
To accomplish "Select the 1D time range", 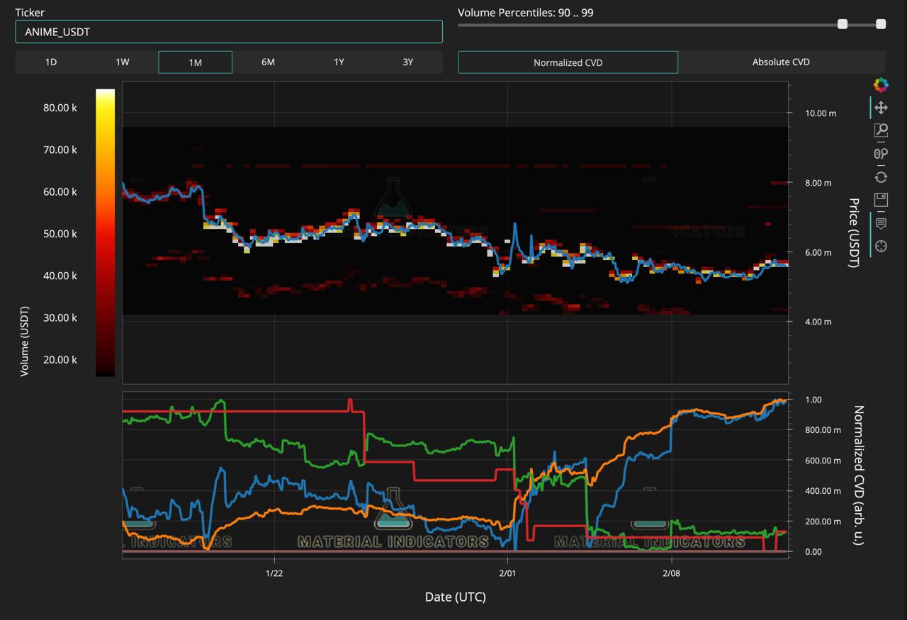I will pyautogui.click(x=51, y=62).
